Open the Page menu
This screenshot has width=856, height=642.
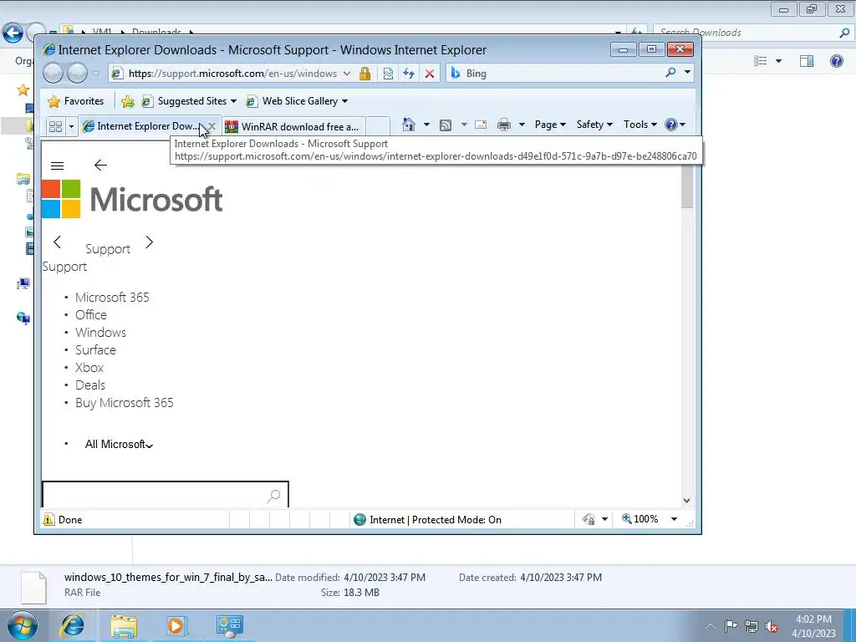(550, 125)
